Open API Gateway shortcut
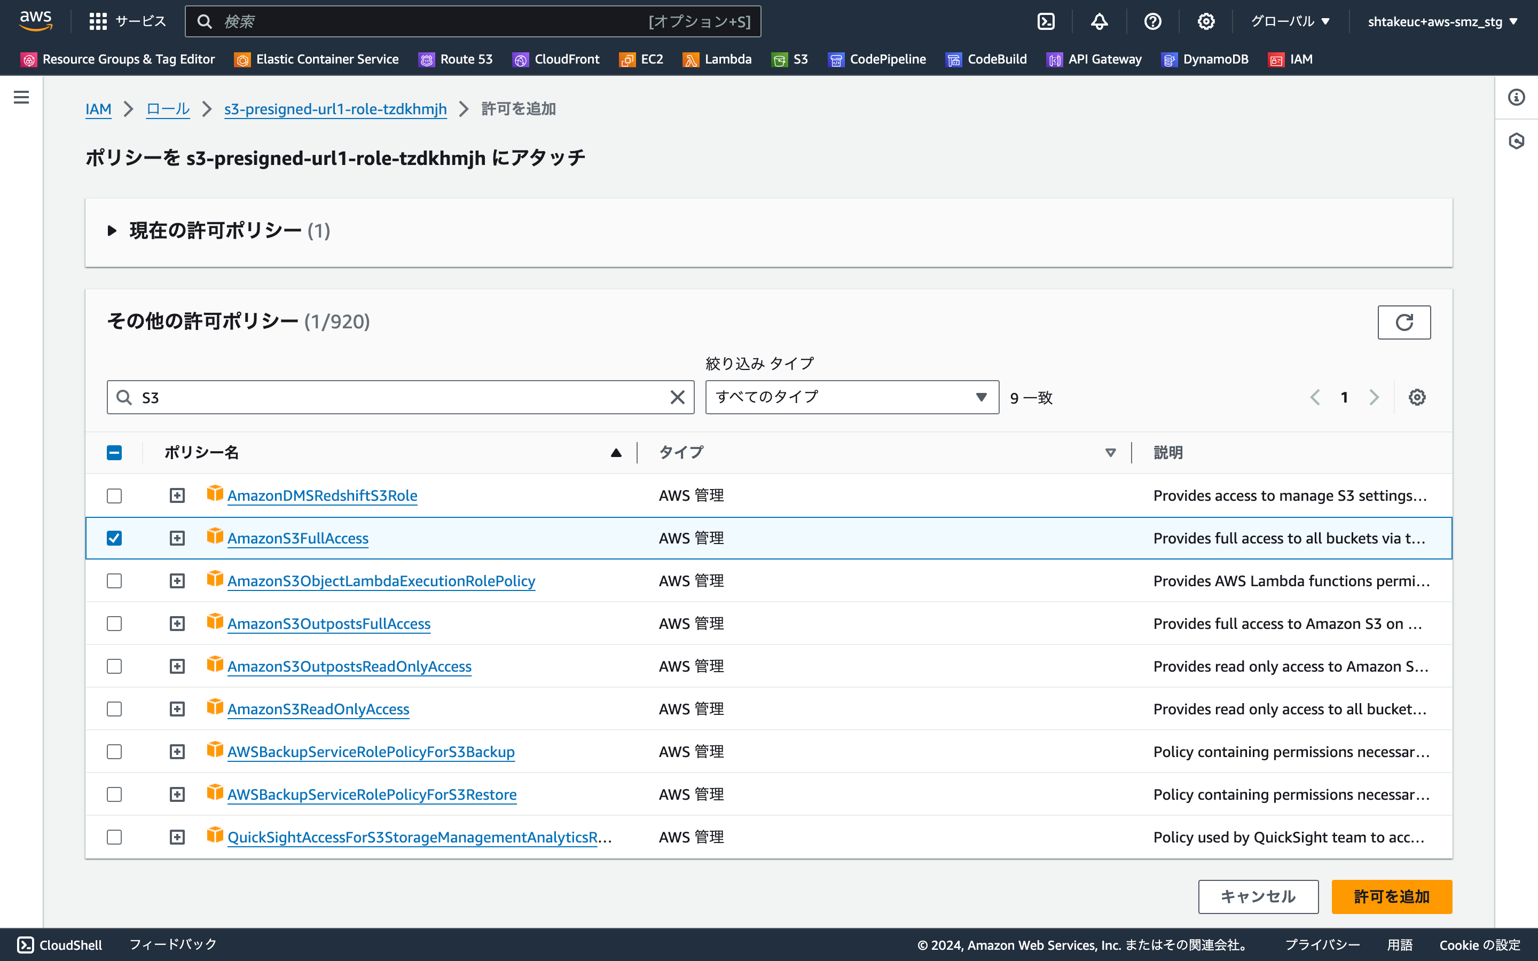The width and height of the screenshot is (1538, 961). point(1094,59)
